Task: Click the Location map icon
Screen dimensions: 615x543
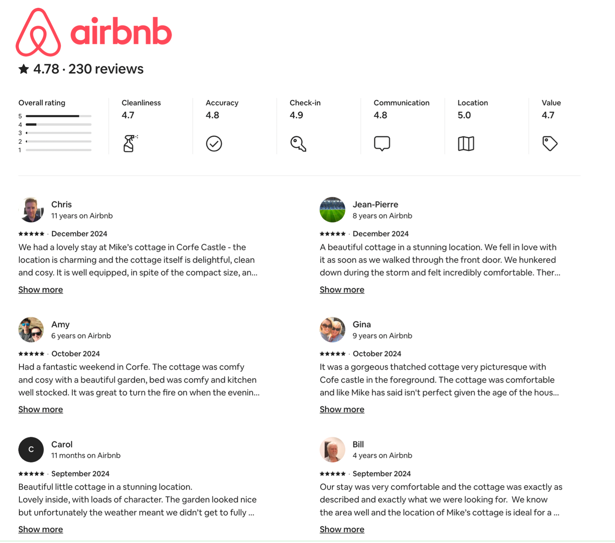Action: tap(466, 144)
